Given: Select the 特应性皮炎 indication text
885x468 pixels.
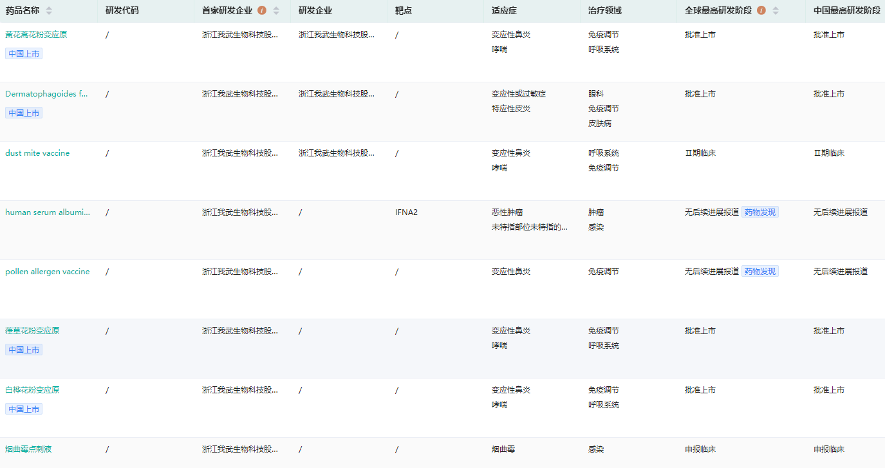Looking at the screenshot, I should pos(511,109).
